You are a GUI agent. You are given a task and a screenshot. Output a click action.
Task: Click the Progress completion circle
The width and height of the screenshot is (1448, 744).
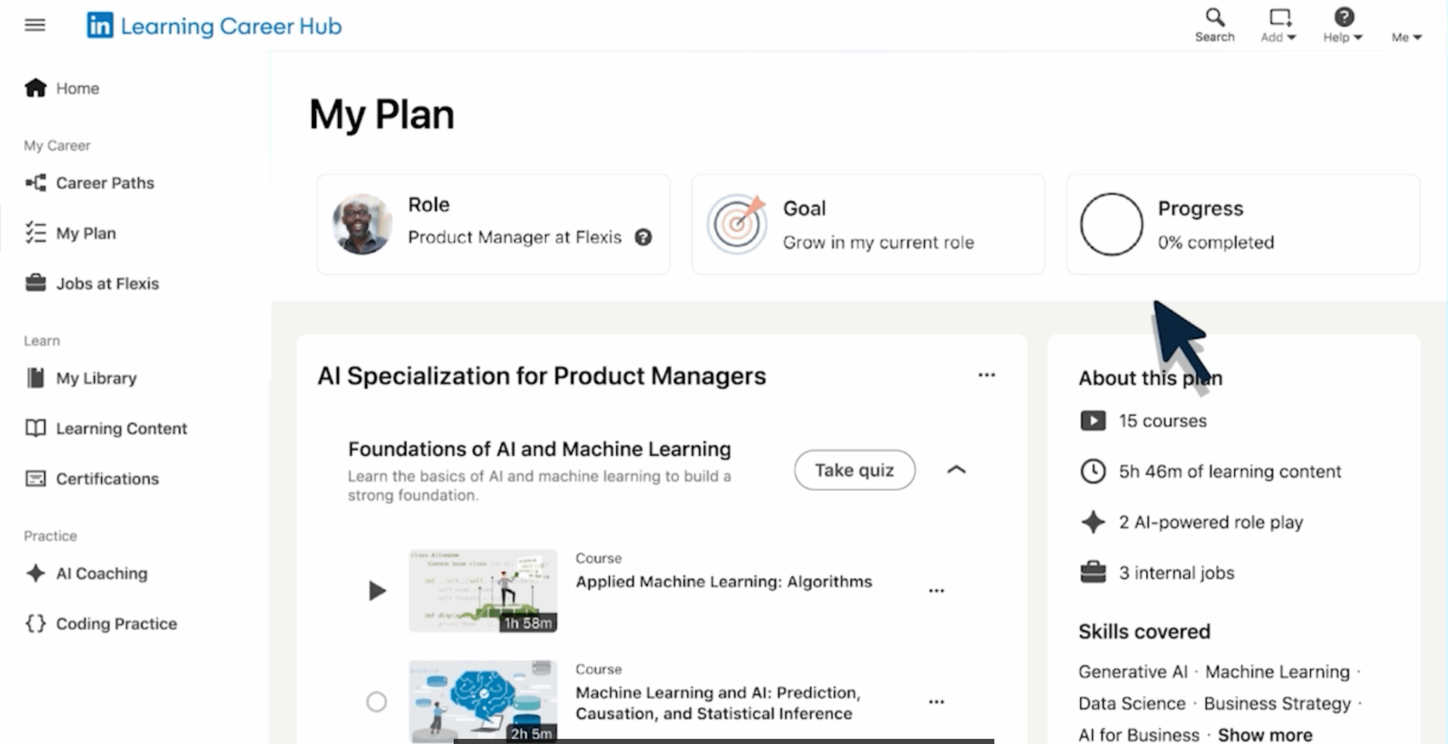click(1111, 224)
